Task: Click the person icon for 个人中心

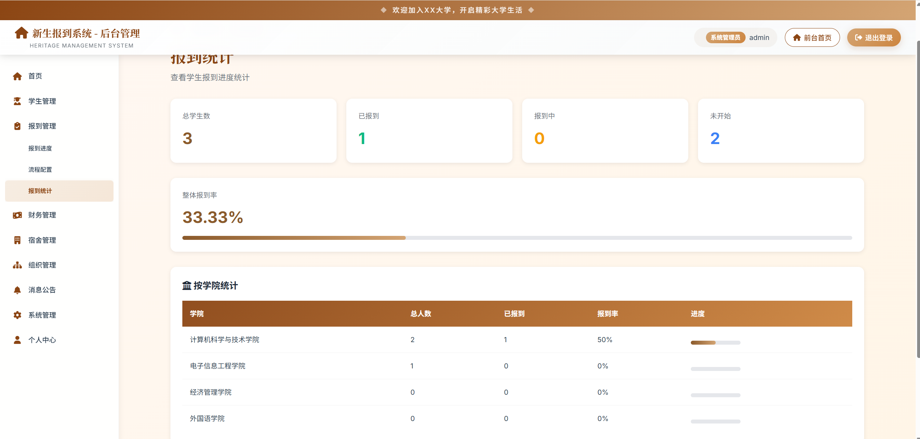Action: [17, 340]
